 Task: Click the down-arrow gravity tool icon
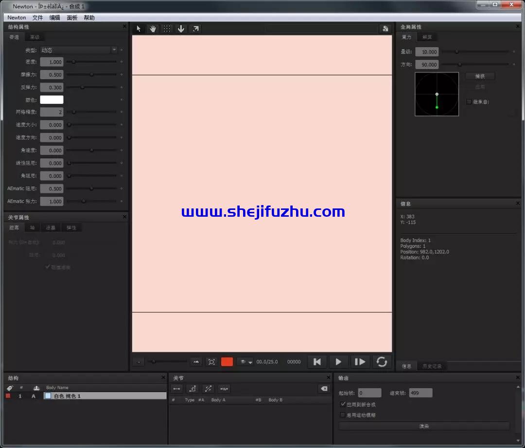(x=181, y=29)
